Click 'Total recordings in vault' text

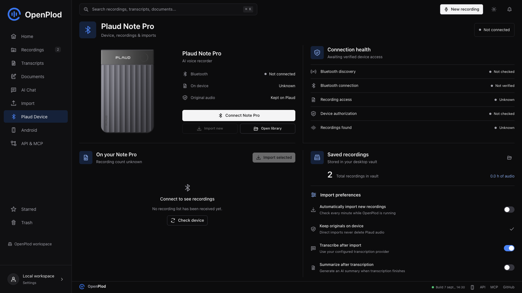[357, 176]
